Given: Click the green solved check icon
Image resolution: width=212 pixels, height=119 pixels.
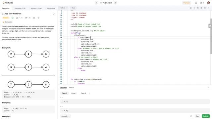Looking at the screenshot, I should (x=13, y=18).
